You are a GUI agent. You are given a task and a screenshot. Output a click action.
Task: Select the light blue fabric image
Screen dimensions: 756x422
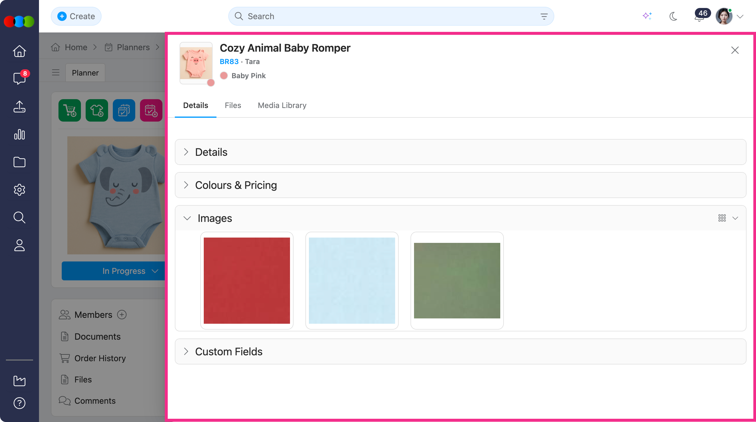pyautogui.click(x=352, y=281)
